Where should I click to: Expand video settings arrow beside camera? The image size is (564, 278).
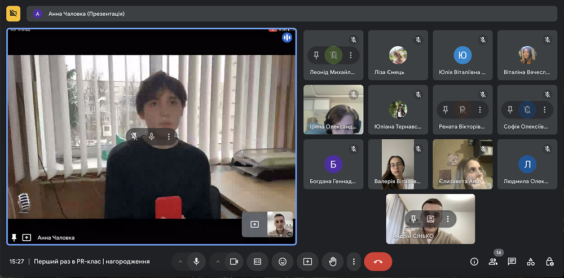point(217,262)
